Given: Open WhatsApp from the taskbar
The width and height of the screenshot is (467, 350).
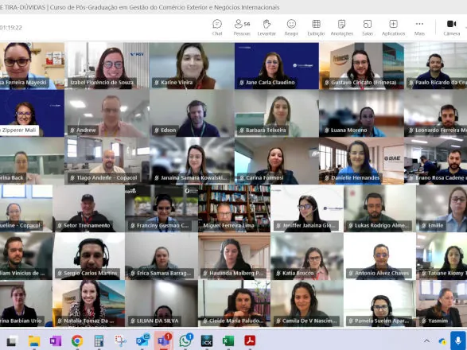Looking at the screenshot, I should [185, 340].
